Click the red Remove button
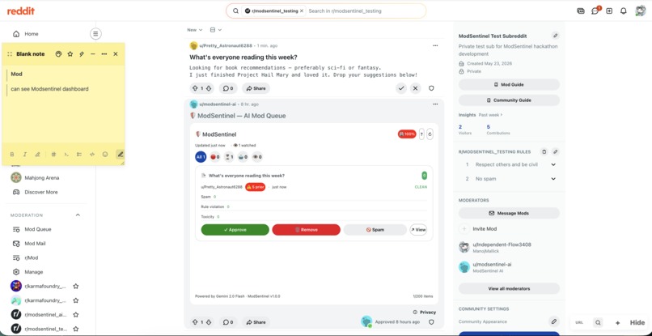Viewport: 652px width, 336px height. click(x=306, y=230)
